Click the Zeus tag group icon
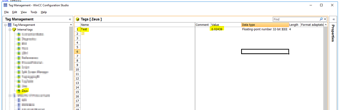Viewport: 339px width, 110px height. click(19, 91)
